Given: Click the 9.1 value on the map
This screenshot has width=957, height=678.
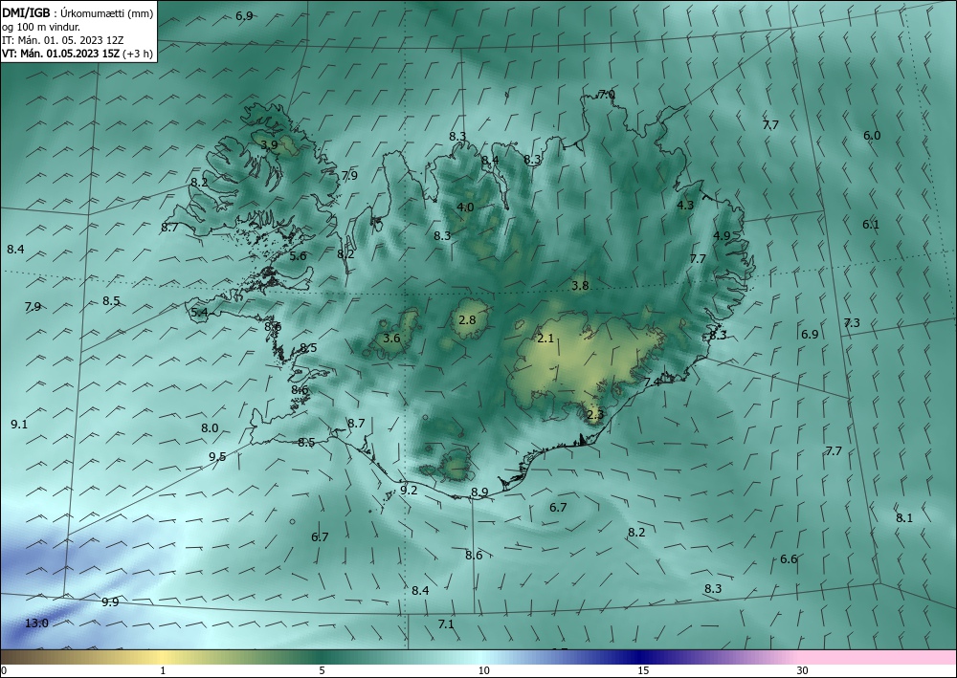Looking at the screenshot, I should (x=19, y=425).
